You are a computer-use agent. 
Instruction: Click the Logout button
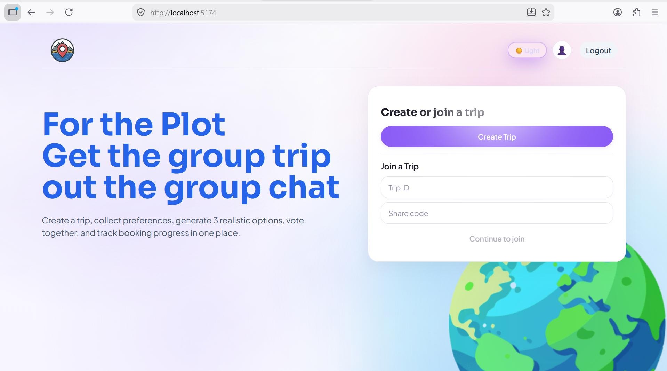tap(598, 50)
